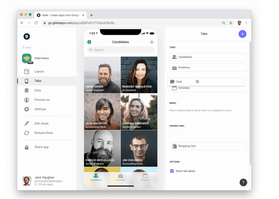Open Leja Houston candidate card
Screen dimensions: 279x199
tap(102, 112)
